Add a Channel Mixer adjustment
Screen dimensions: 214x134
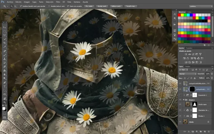[x=198, y=58]
